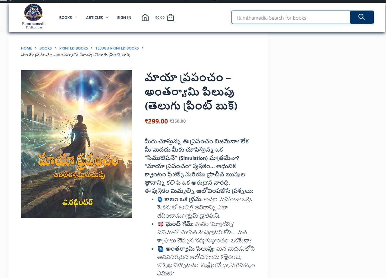The width and height of the screenshot is (386, 278).
Task: Open the shopping cart bag icon
Action: click(170, 17)
